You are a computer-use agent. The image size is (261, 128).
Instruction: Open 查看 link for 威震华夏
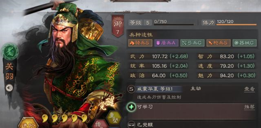click(x=249, y=89)
